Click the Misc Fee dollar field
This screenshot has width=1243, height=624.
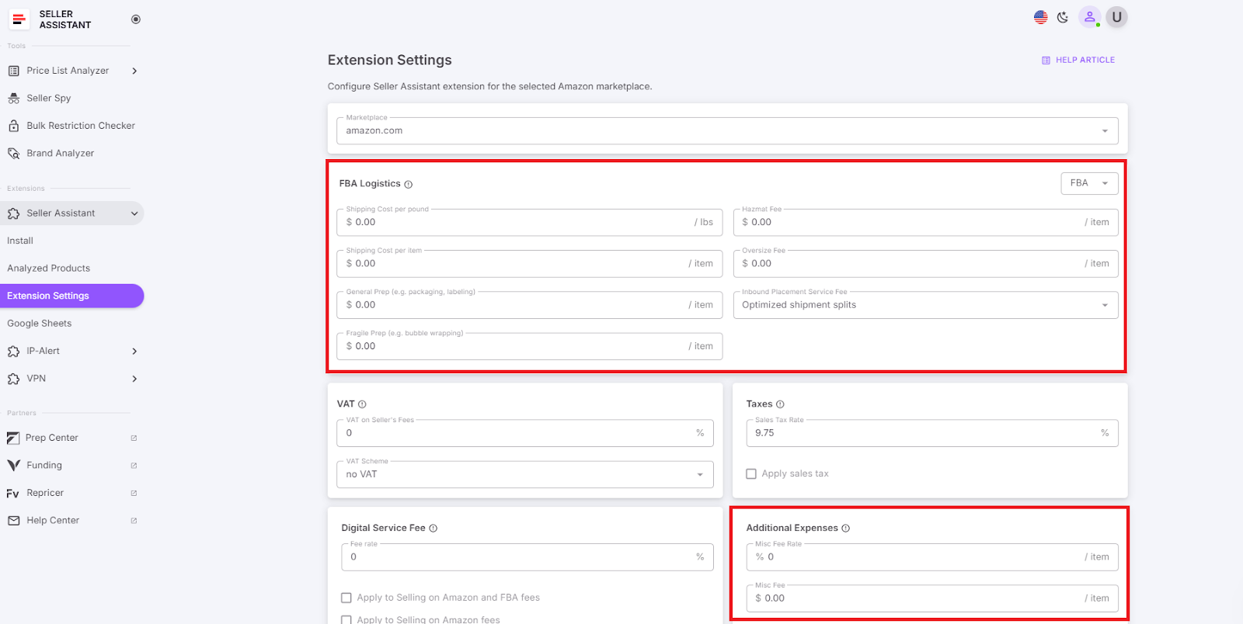tap(932, 598)
